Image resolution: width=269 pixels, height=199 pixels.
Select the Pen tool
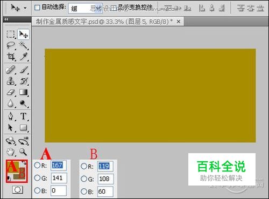click(x=11, y=116)
